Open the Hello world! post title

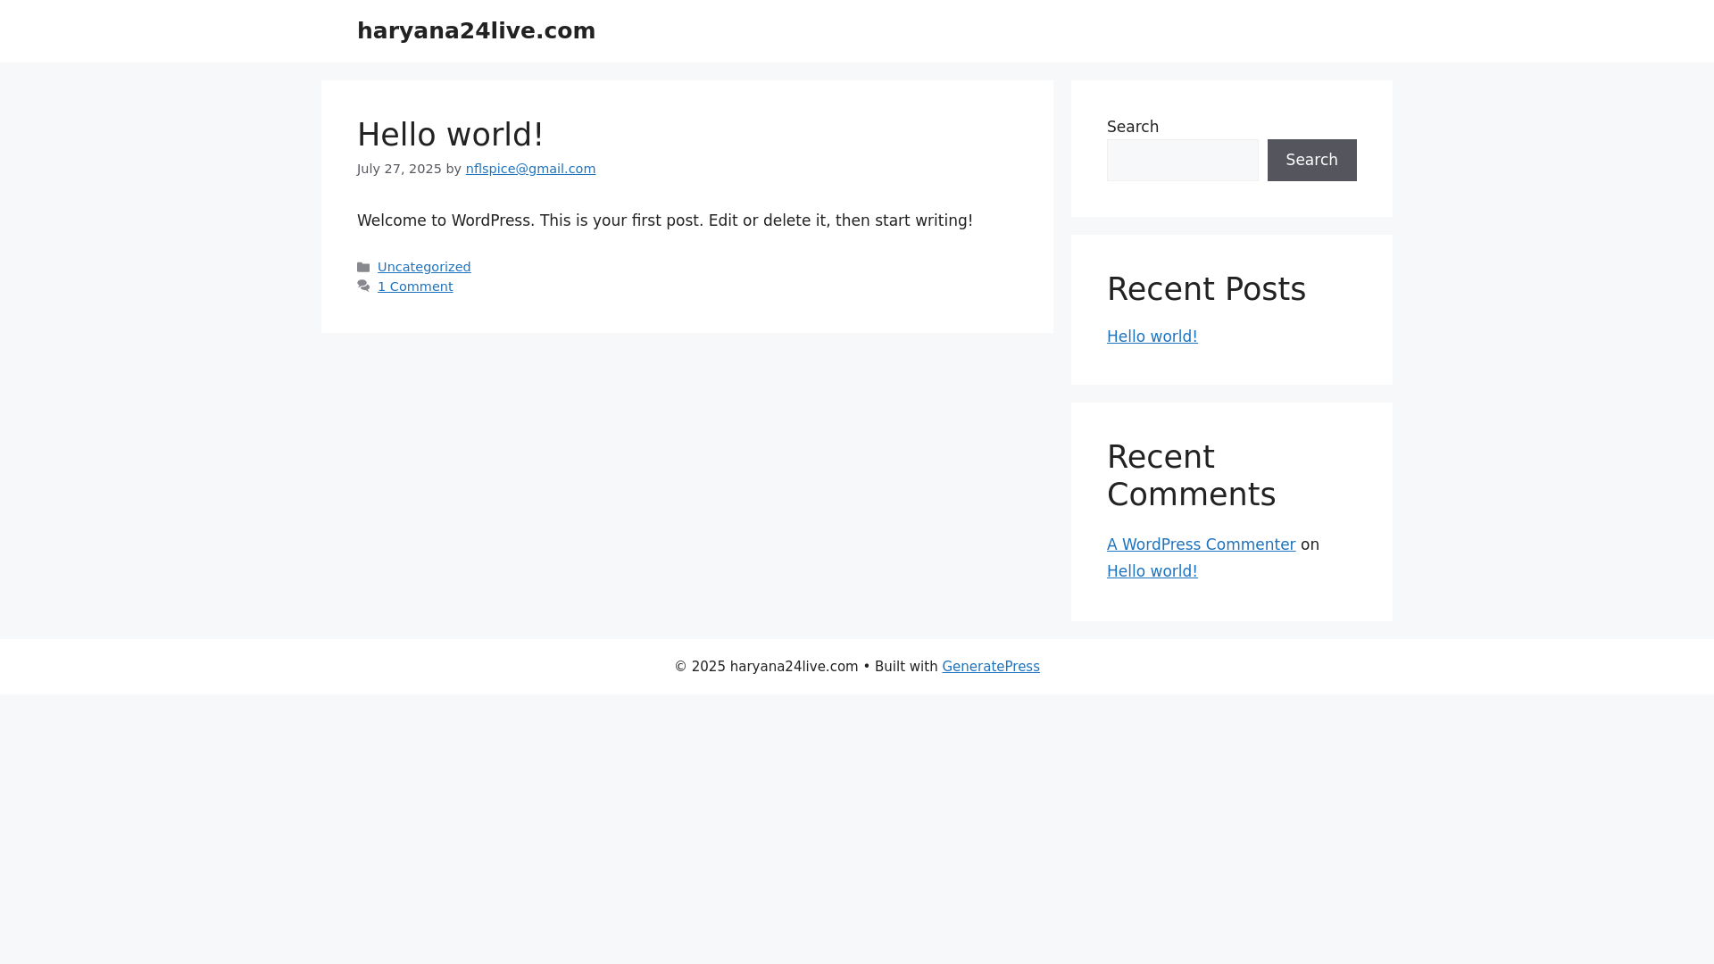(x=450, y=135)
